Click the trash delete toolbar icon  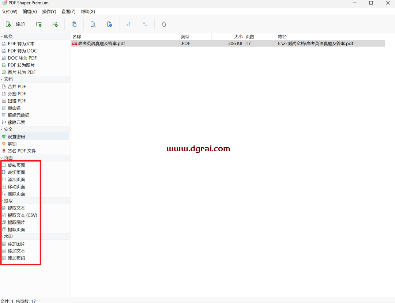click(x=164, y=24)
